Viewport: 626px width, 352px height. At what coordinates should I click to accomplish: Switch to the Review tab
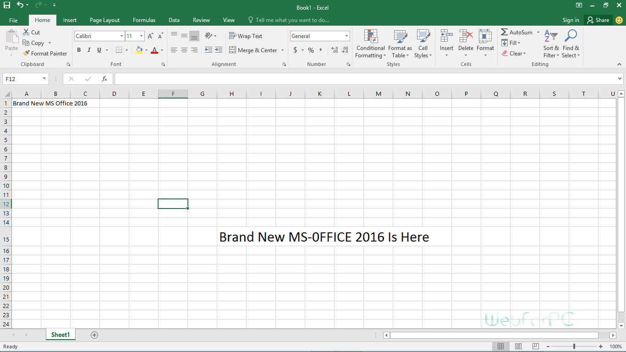(x=201, y=20)
